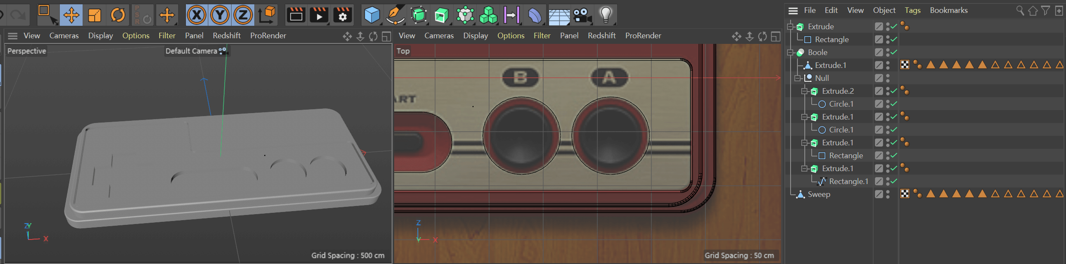Activate the Move tool
The image size is (1066, 264).
point(71,15)
